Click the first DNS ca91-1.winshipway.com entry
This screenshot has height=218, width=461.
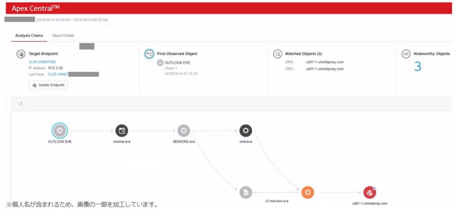pos(325,62)
